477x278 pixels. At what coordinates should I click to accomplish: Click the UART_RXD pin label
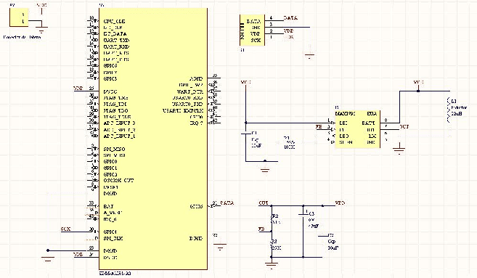click(116, 47)
